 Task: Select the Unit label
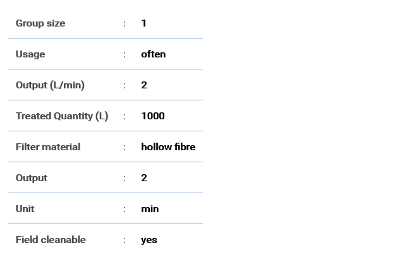pos(25,209)
